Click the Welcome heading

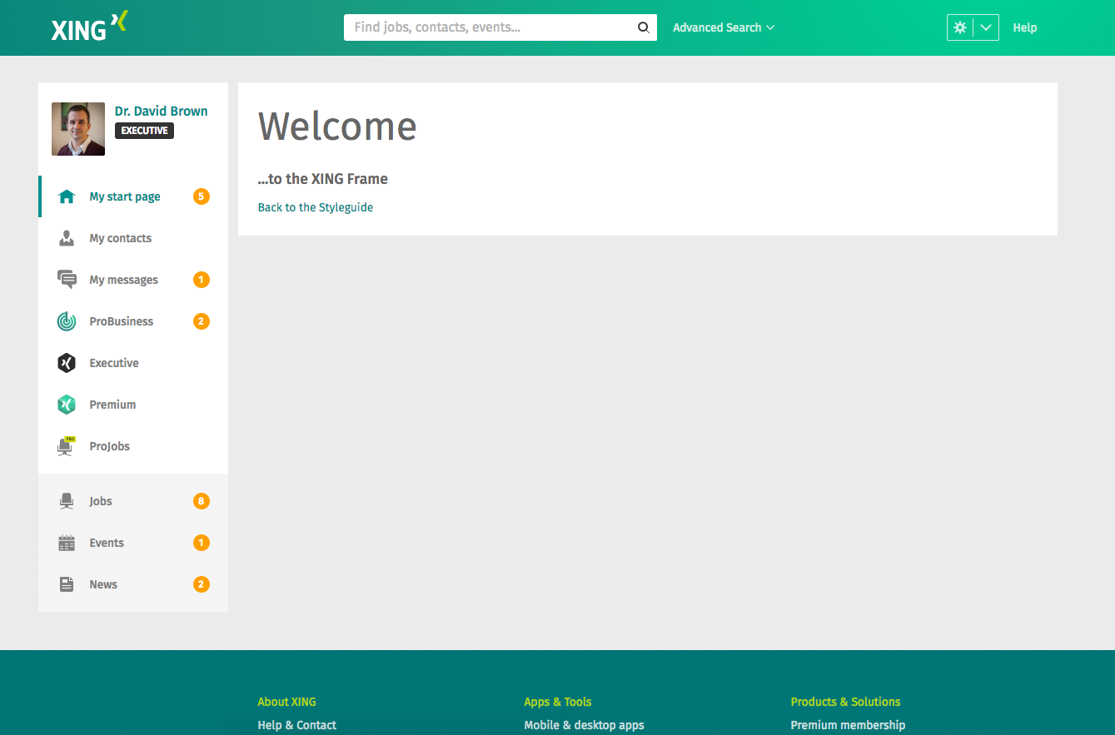point(337,127)
